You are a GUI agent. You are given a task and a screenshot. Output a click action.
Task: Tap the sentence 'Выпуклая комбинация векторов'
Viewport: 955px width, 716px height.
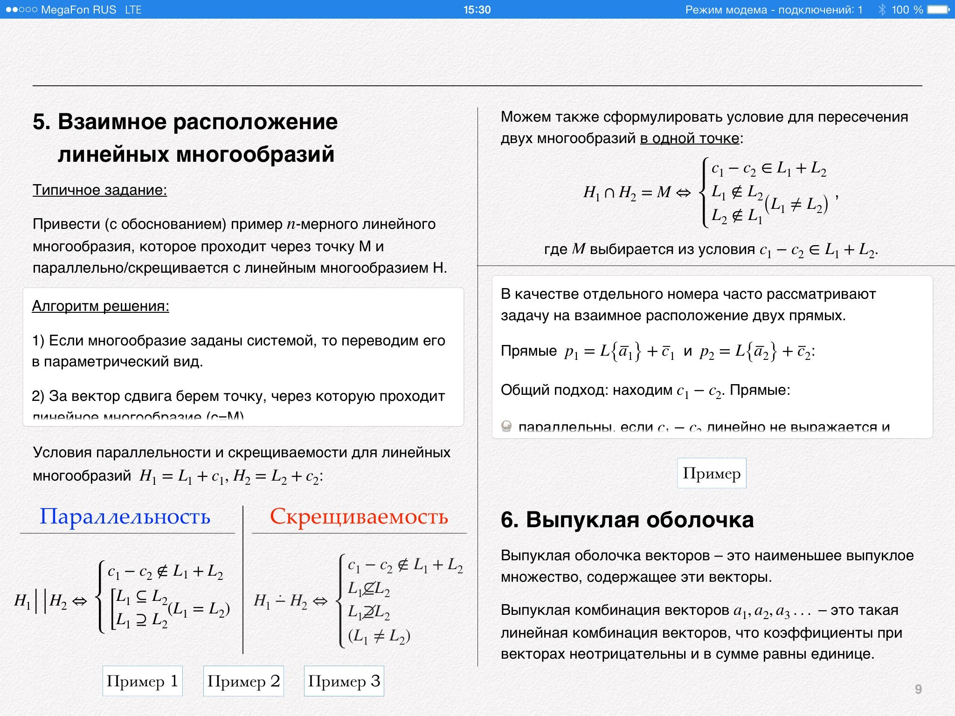pyautogui.click(x=701, y=632)
